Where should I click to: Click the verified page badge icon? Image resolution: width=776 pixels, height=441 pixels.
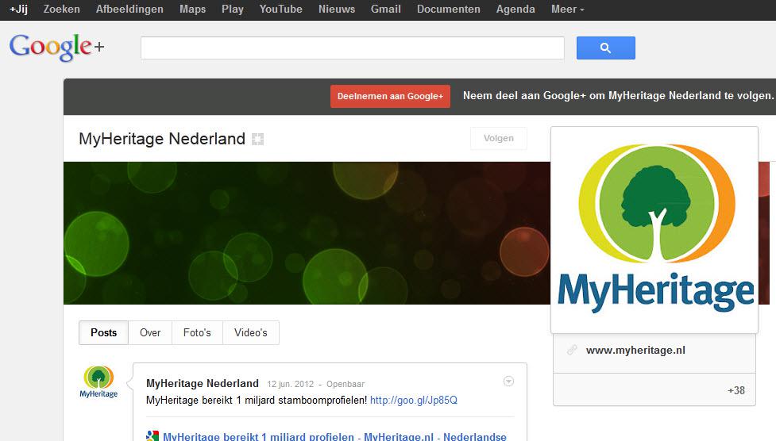[x=257, y=140]
